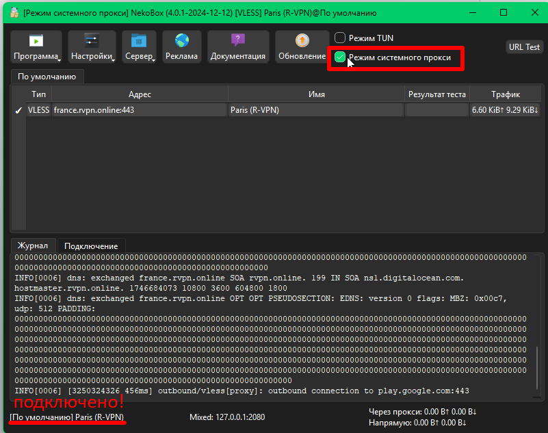
Task: Enable the Режим TUN checkbox
Action: [340, 38]
